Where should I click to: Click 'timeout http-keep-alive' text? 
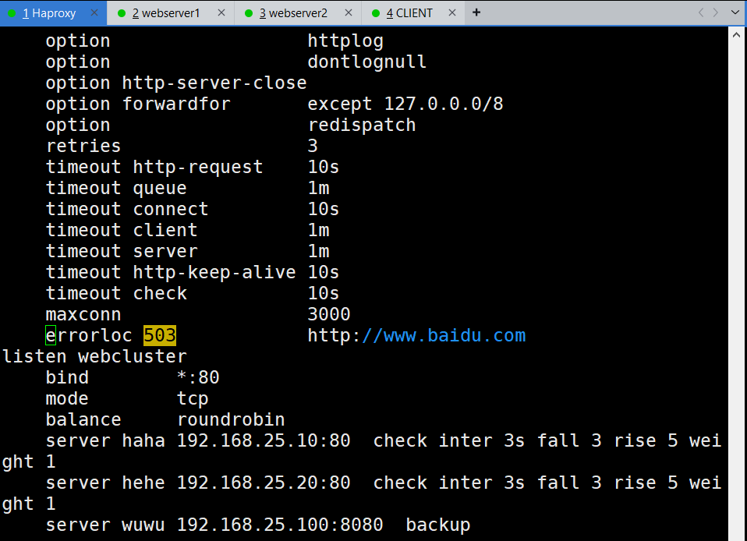pos(171,272)
